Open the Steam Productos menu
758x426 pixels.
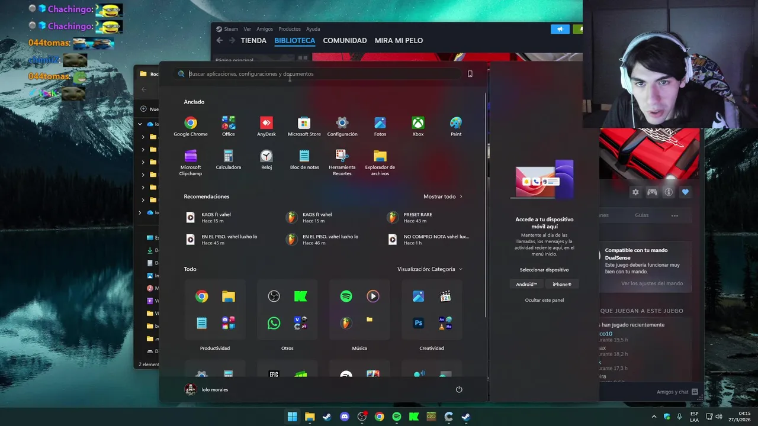coord(290,29)
